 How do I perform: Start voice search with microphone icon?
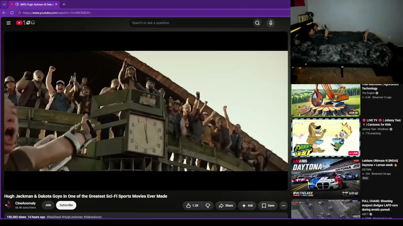[271, 23]
